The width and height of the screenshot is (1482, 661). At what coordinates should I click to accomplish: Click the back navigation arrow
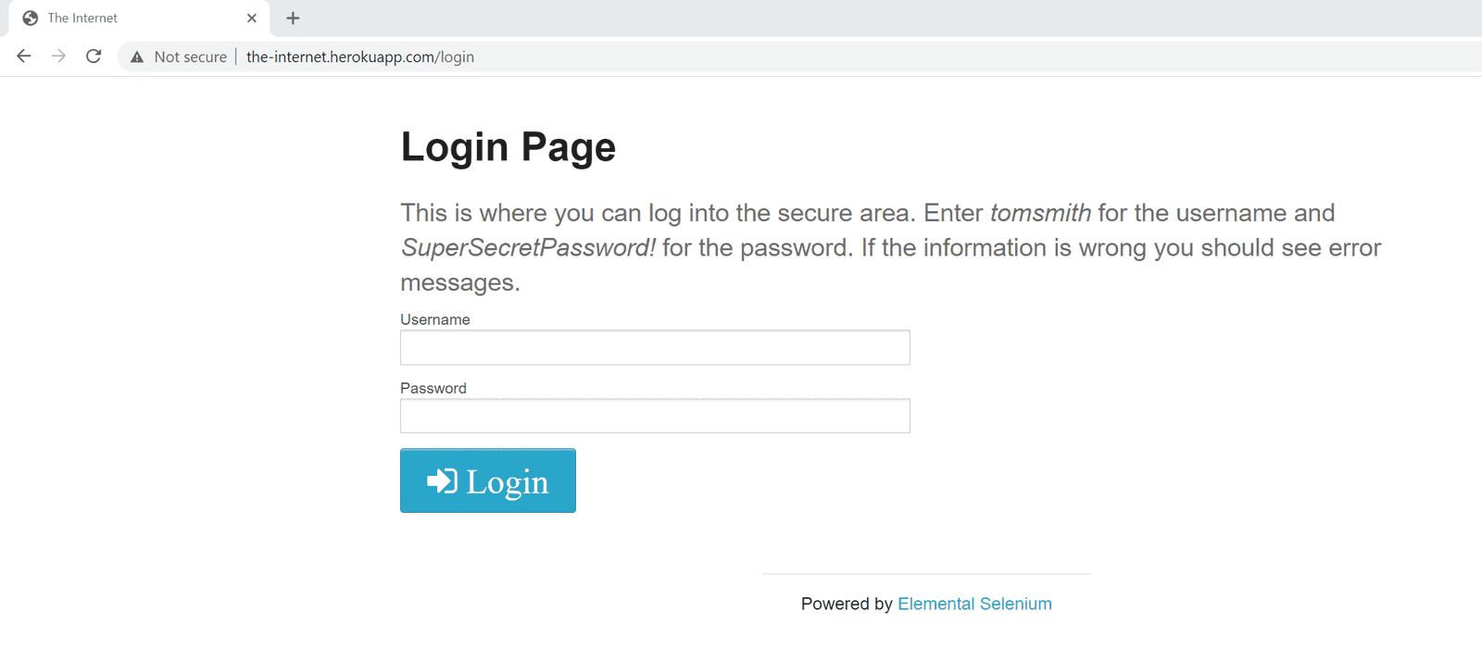click(23, 56)
